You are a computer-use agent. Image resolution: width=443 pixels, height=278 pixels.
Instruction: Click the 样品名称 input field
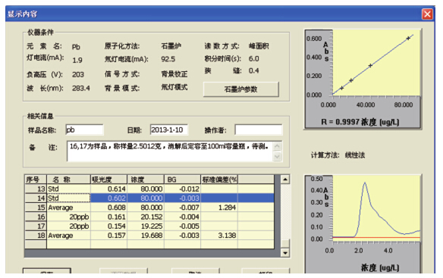[x=84, y=130]
